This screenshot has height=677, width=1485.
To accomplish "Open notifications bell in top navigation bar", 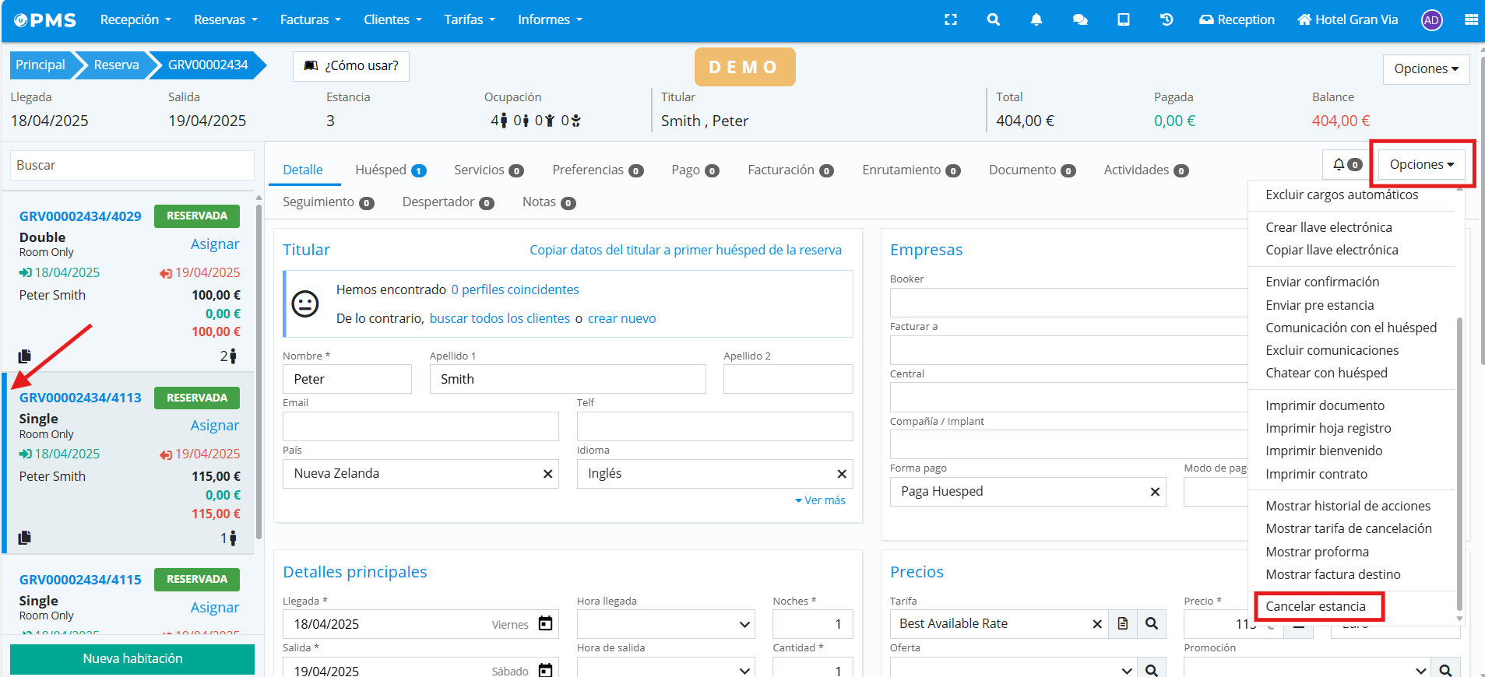I will 1036,19.
